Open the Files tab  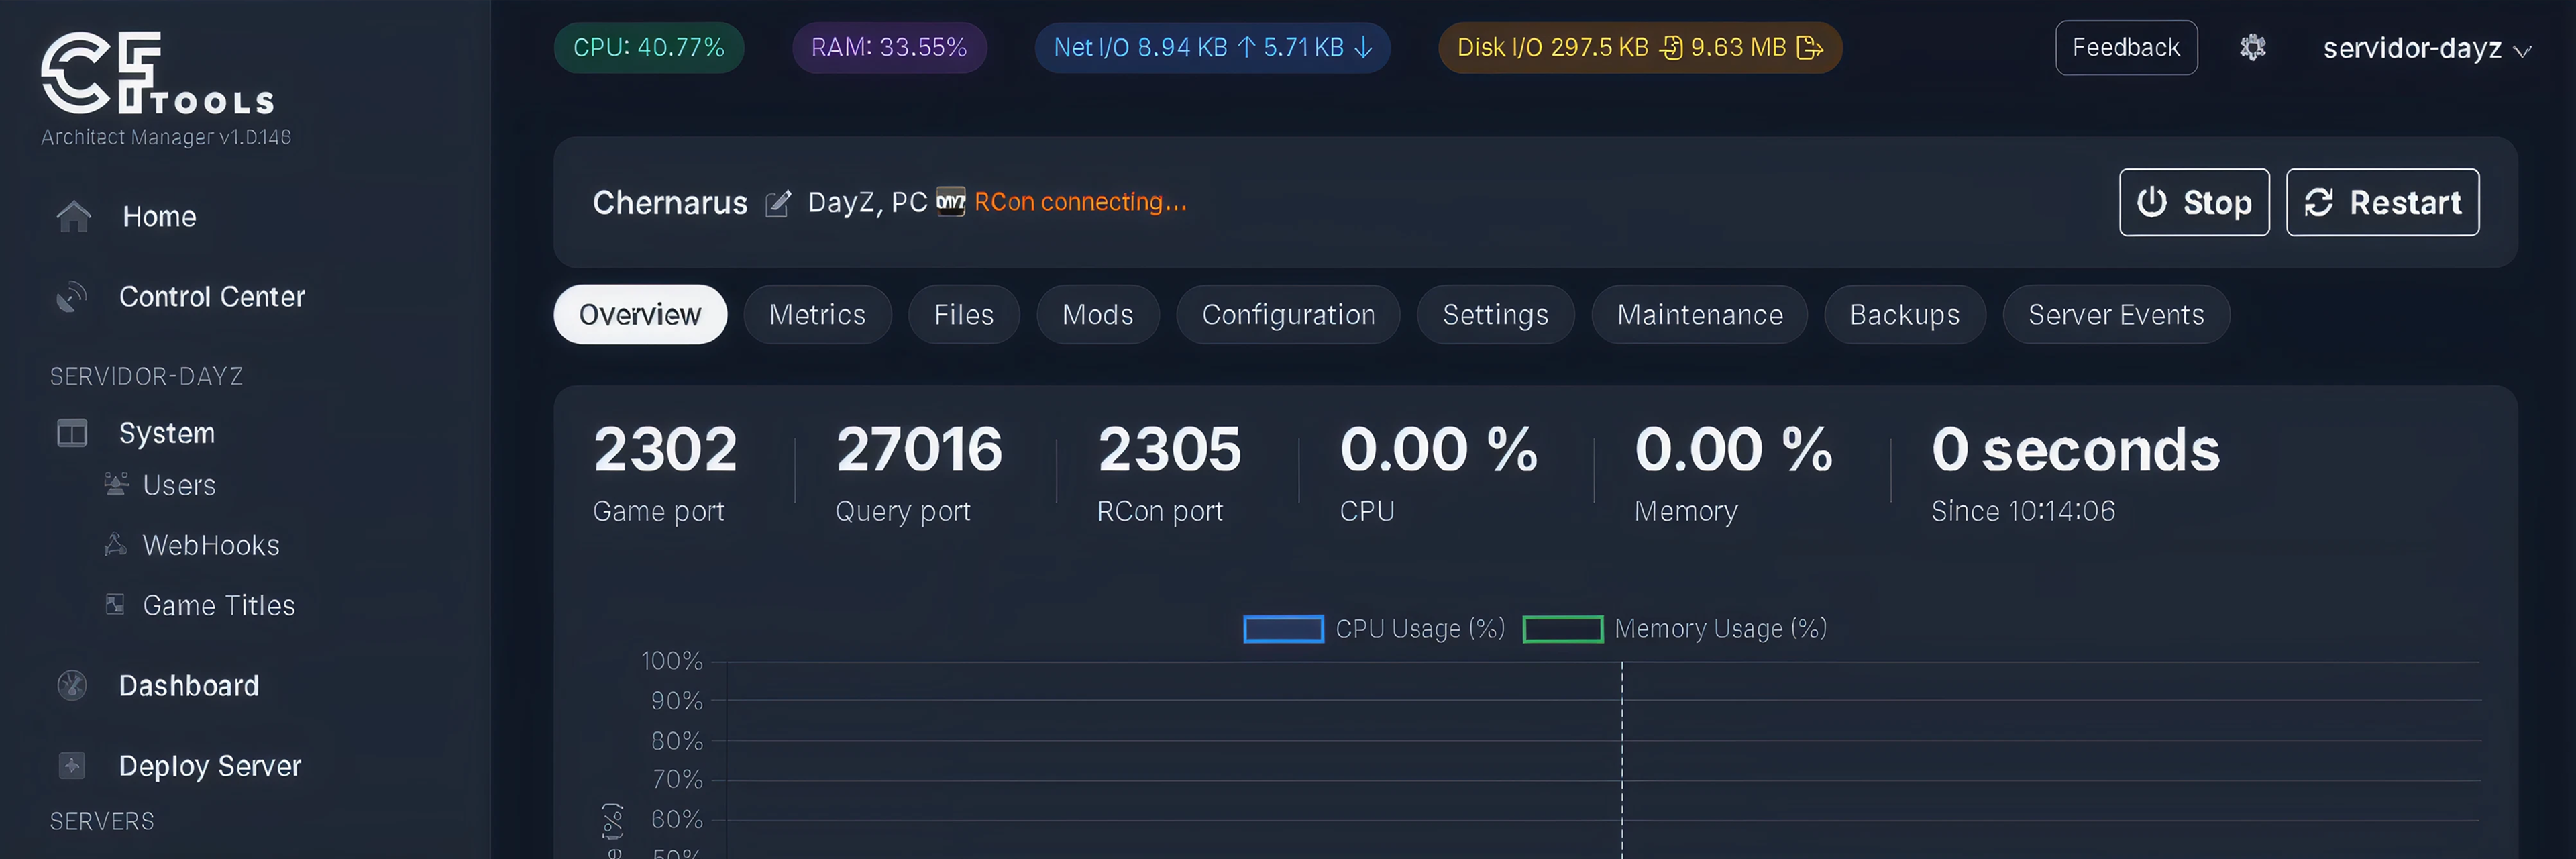pyautogui.click(x=964, y=314)
